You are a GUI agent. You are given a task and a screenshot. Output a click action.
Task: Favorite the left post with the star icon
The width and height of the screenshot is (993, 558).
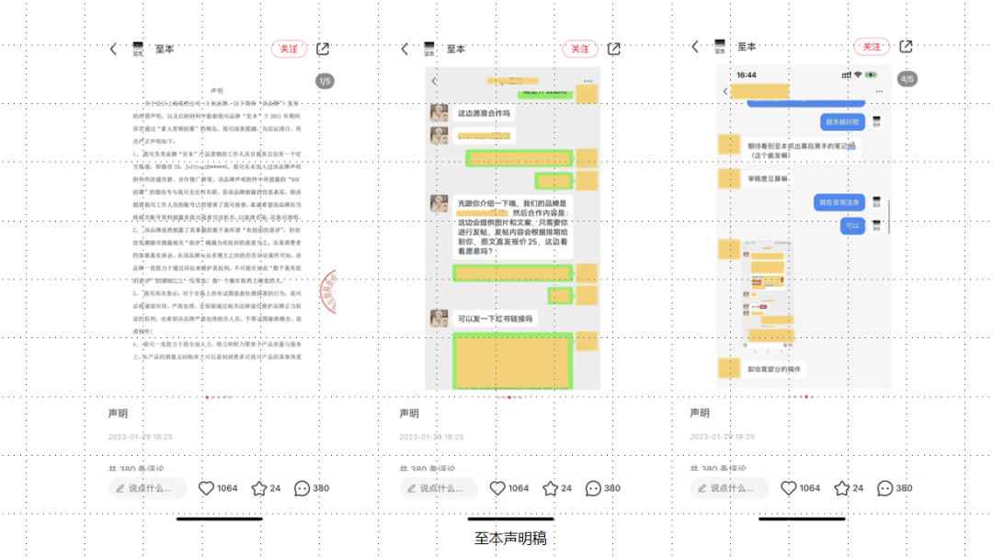[x=259, y=488]
